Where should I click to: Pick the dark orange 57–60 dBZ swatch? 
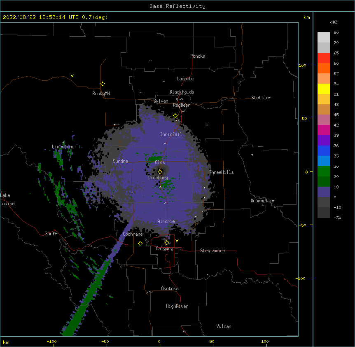pyautogui.click(x=324, y=68)
